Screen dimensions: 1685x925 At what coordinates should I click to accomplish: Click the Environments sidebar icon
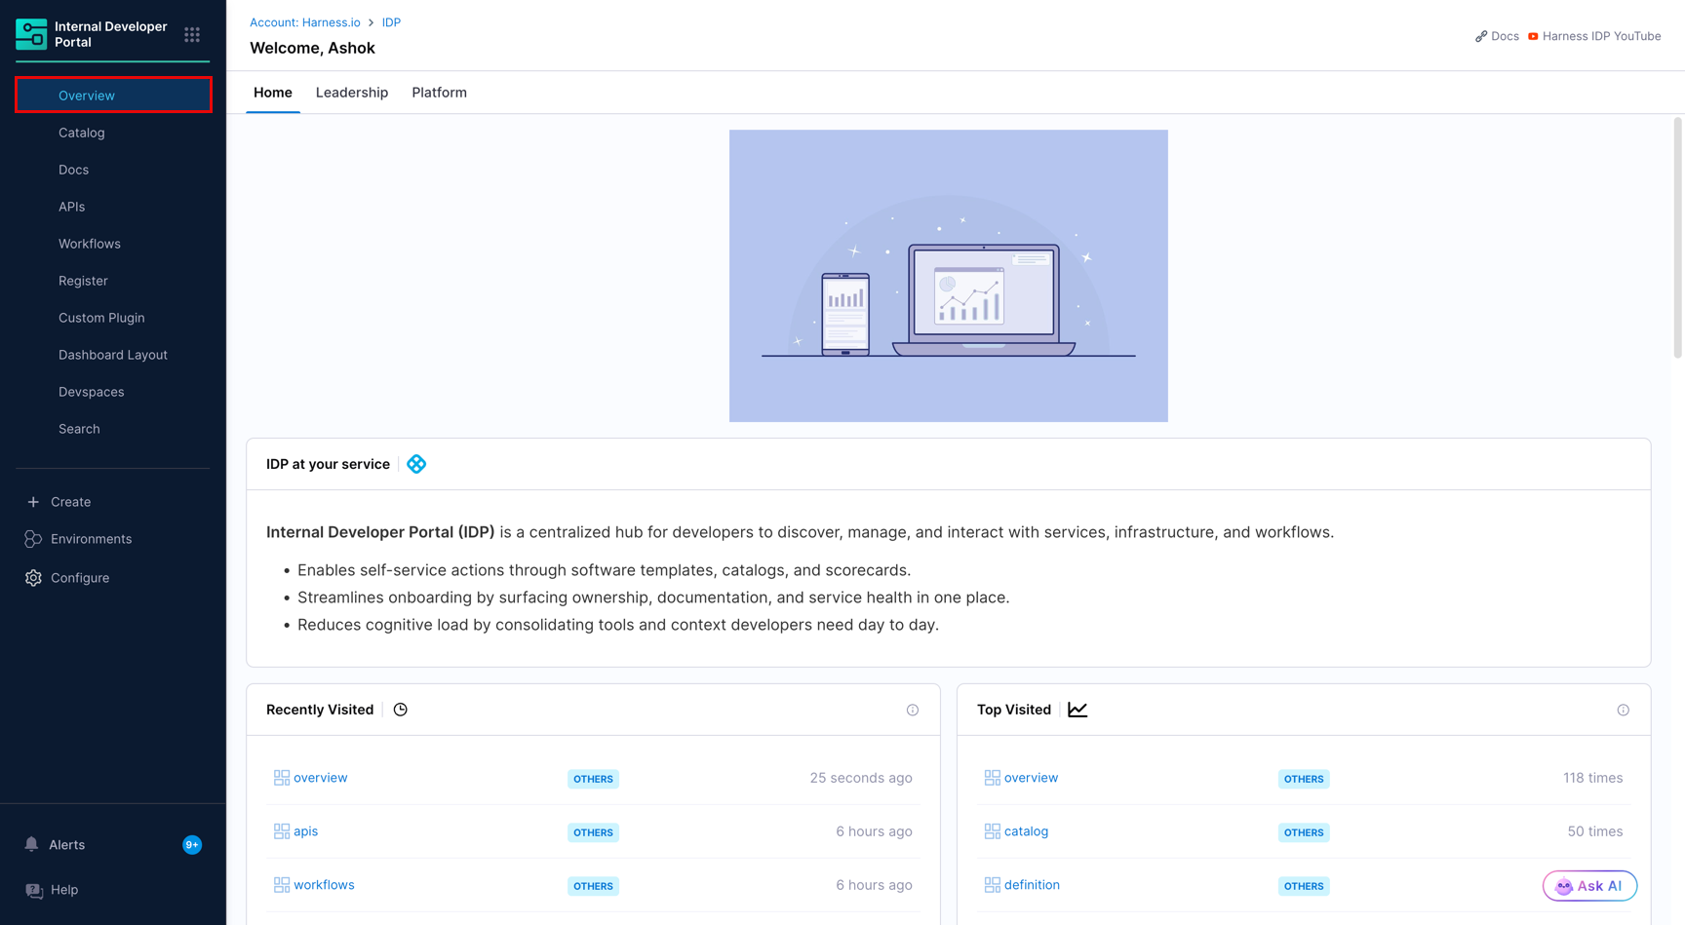tap(33, 539)
